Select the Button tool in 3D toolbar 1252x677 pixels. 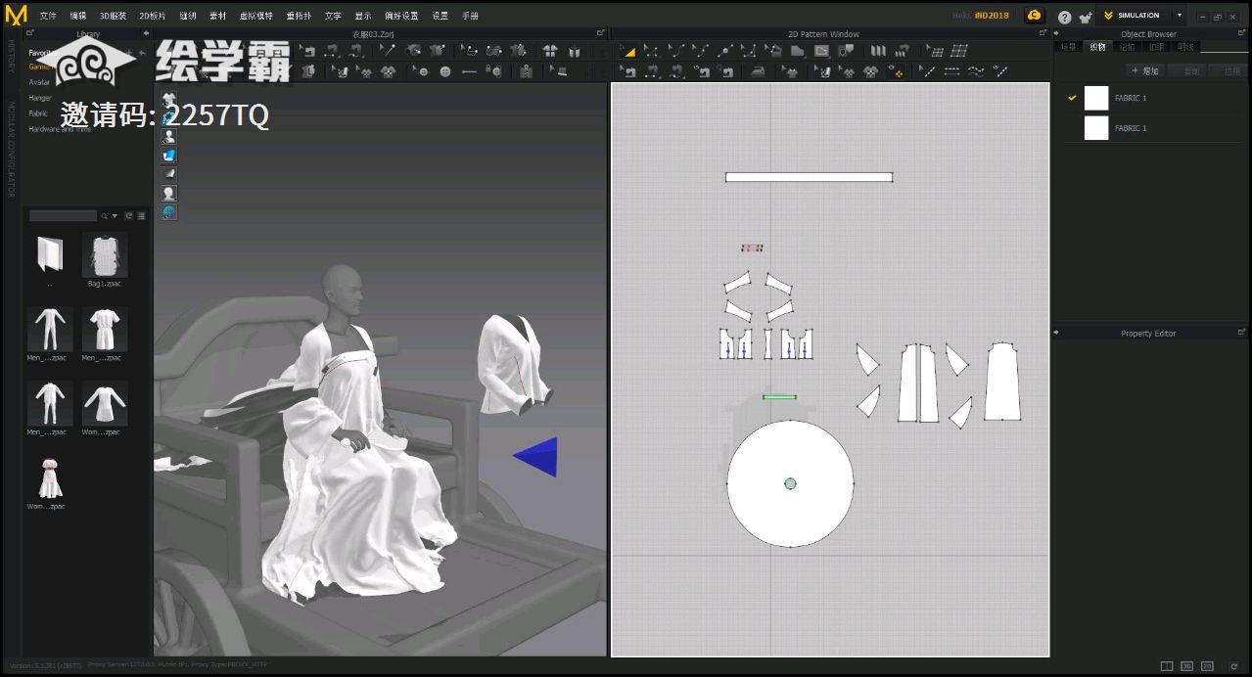tap(445, 71)
